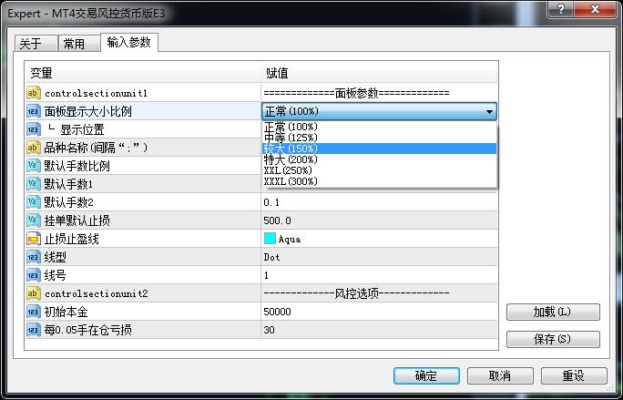Click the integer icon beside 初始本金

34,312
